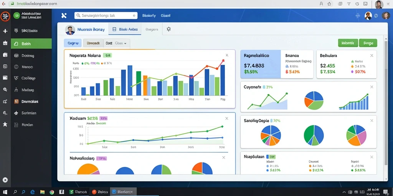Select the Umnodt filter button
Image resolution: width=393 pixels, height=196 pixels.
tap(93, 43)
